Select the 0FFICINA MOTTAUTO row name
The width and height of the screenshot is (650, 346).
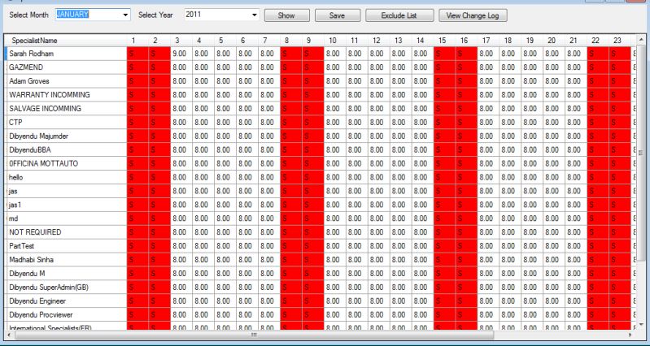tap(44, 163)
